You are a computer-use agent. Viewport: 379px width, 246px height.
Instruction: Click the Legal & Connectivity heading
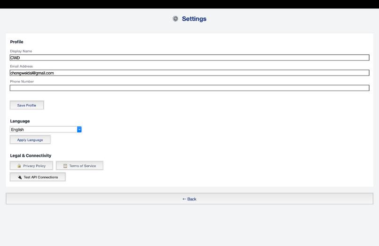click(31, 155)
